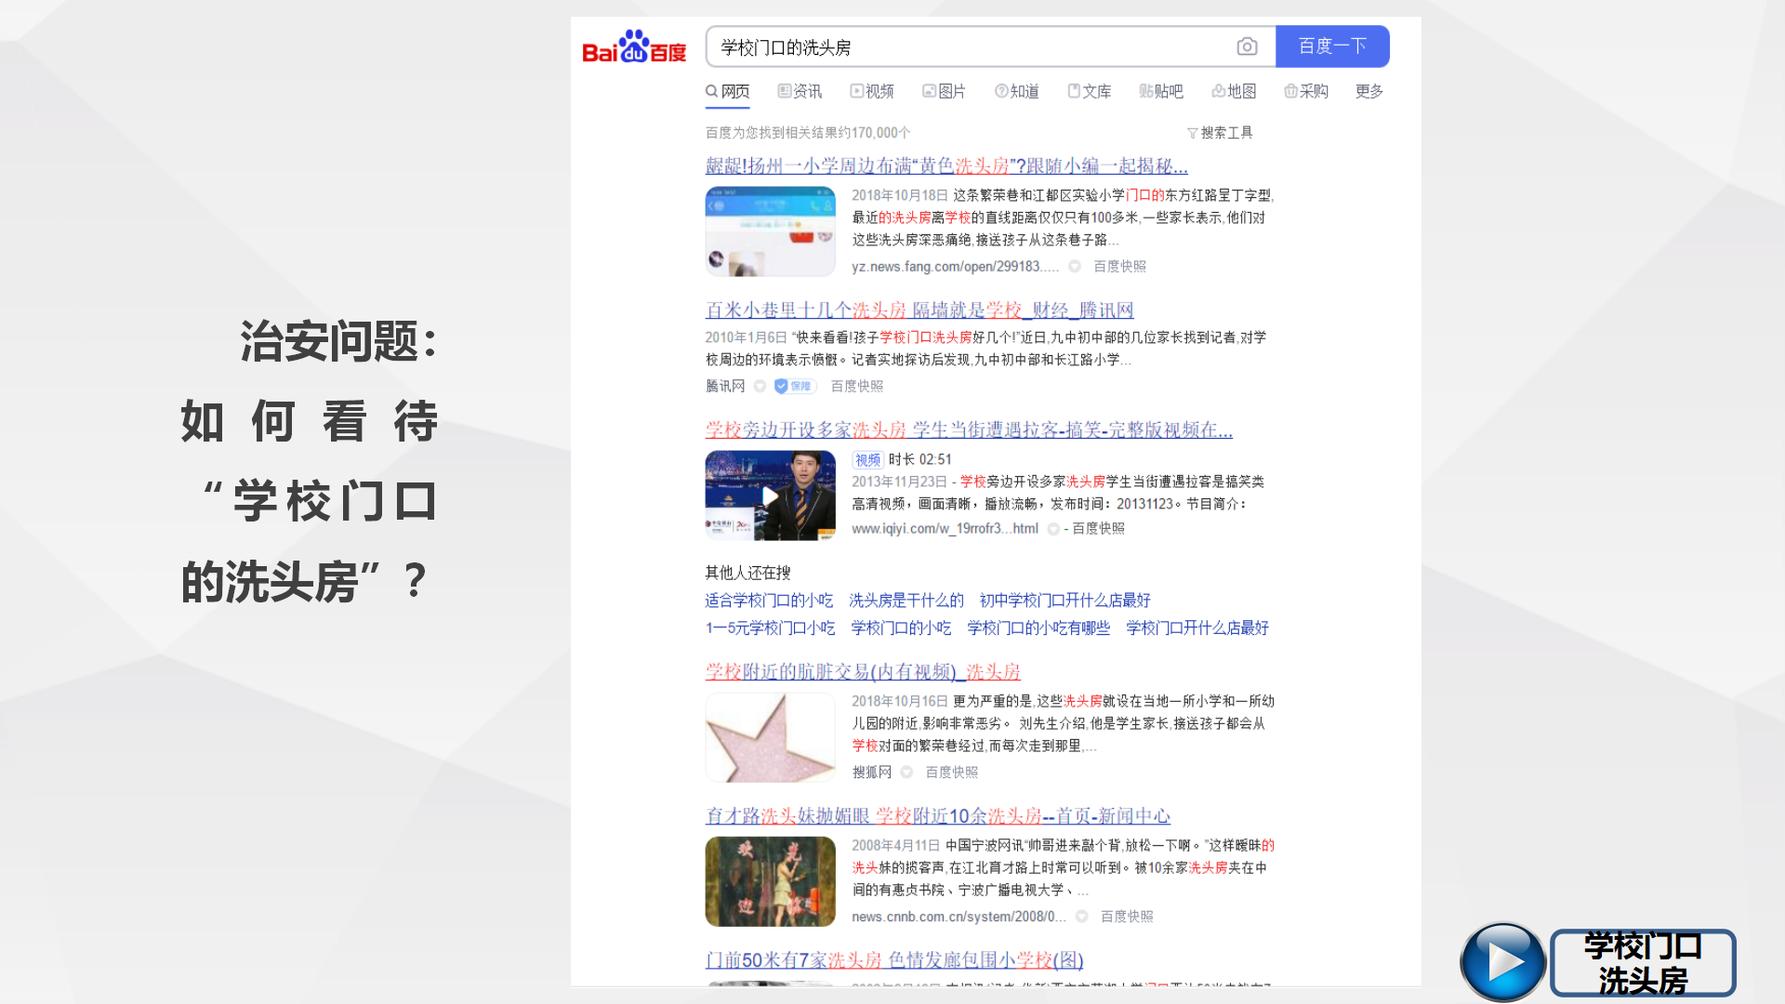Open 搜索工具 filter
Viewport: 1785px width, 1004px height.
click(x=1220, y=133)
